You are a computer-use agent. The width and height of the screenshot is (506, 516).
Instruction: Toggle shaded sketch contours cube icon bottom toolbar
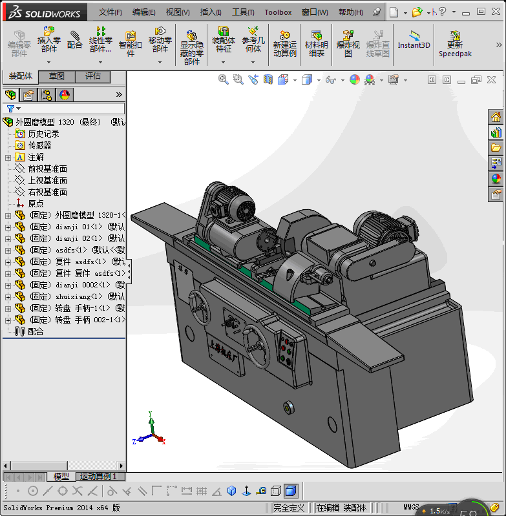(291, 491)
